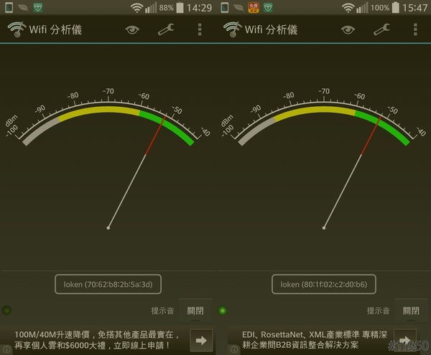Tap the leaf icon in right status bar
Image resolution: width=431 pixels, height=355 pixels.
click(x=239, y=8)
